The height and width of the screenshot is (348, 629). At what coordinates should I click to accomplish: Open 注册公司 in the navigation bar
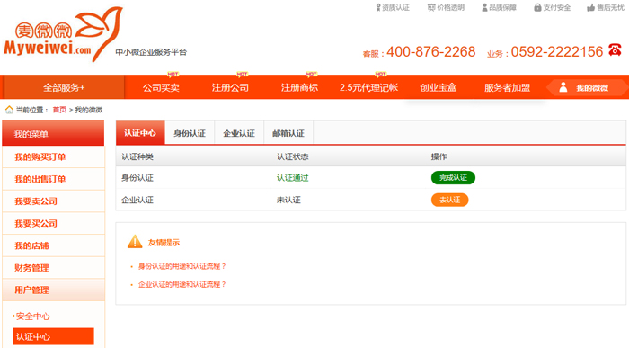pyautogui.click(x=230, y=87)
